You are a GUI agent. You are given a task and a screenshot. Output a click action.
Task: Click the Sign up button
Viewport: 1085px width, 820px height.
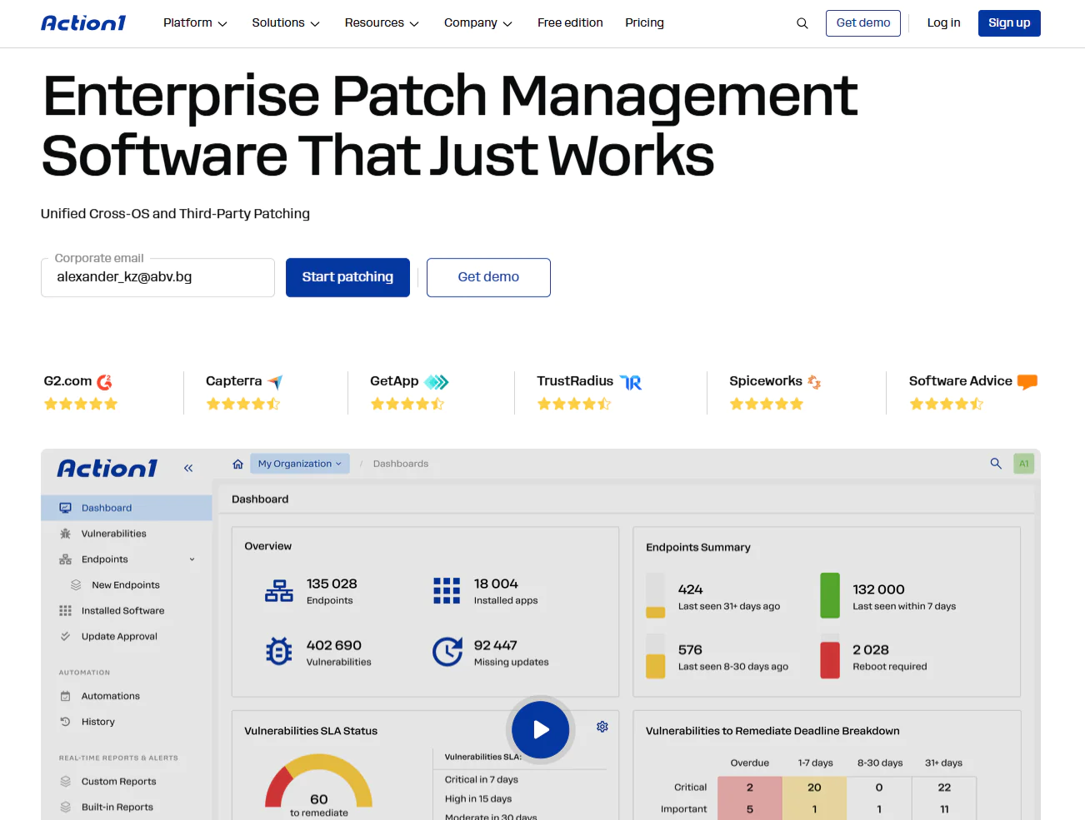tap(1009, 23)
